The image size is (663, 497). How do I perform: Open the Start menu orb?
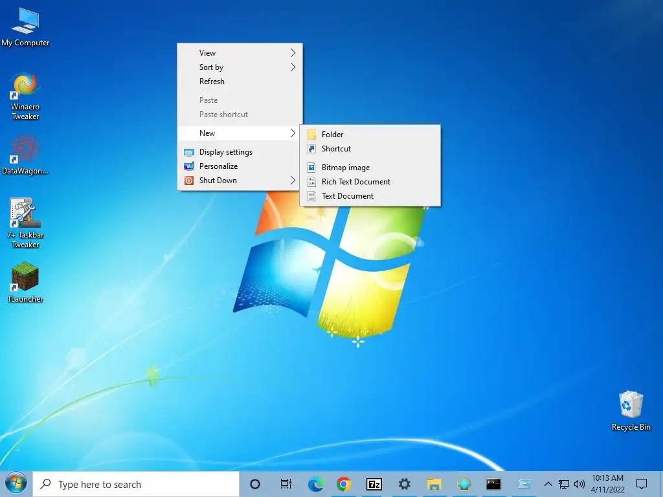coord(16,483)
